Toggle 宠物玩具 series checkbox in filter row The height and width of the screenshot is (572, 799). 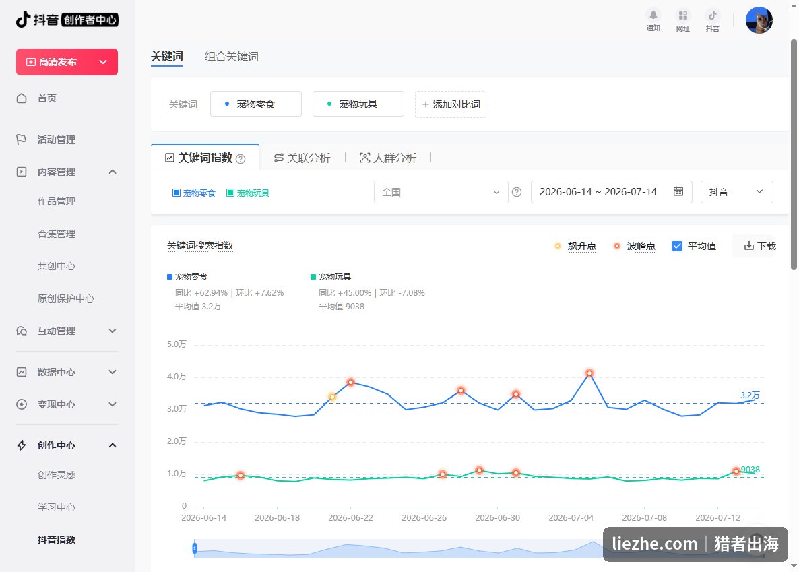click(x=230, y=193)
